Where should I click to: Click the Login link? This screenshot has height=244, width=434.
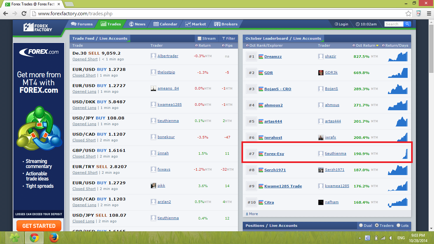click(x=341, y=24)
